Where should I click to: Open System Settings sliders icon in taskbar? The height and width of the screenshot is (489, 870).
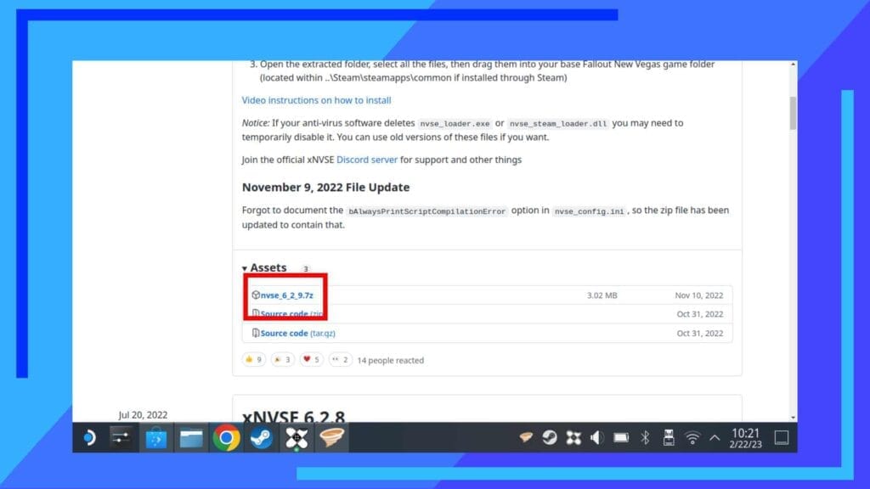[121, 438]
